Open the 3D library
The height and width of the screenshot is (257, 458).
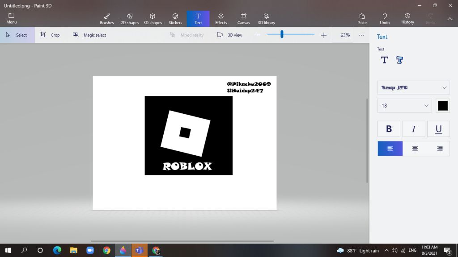click(267, 19)
